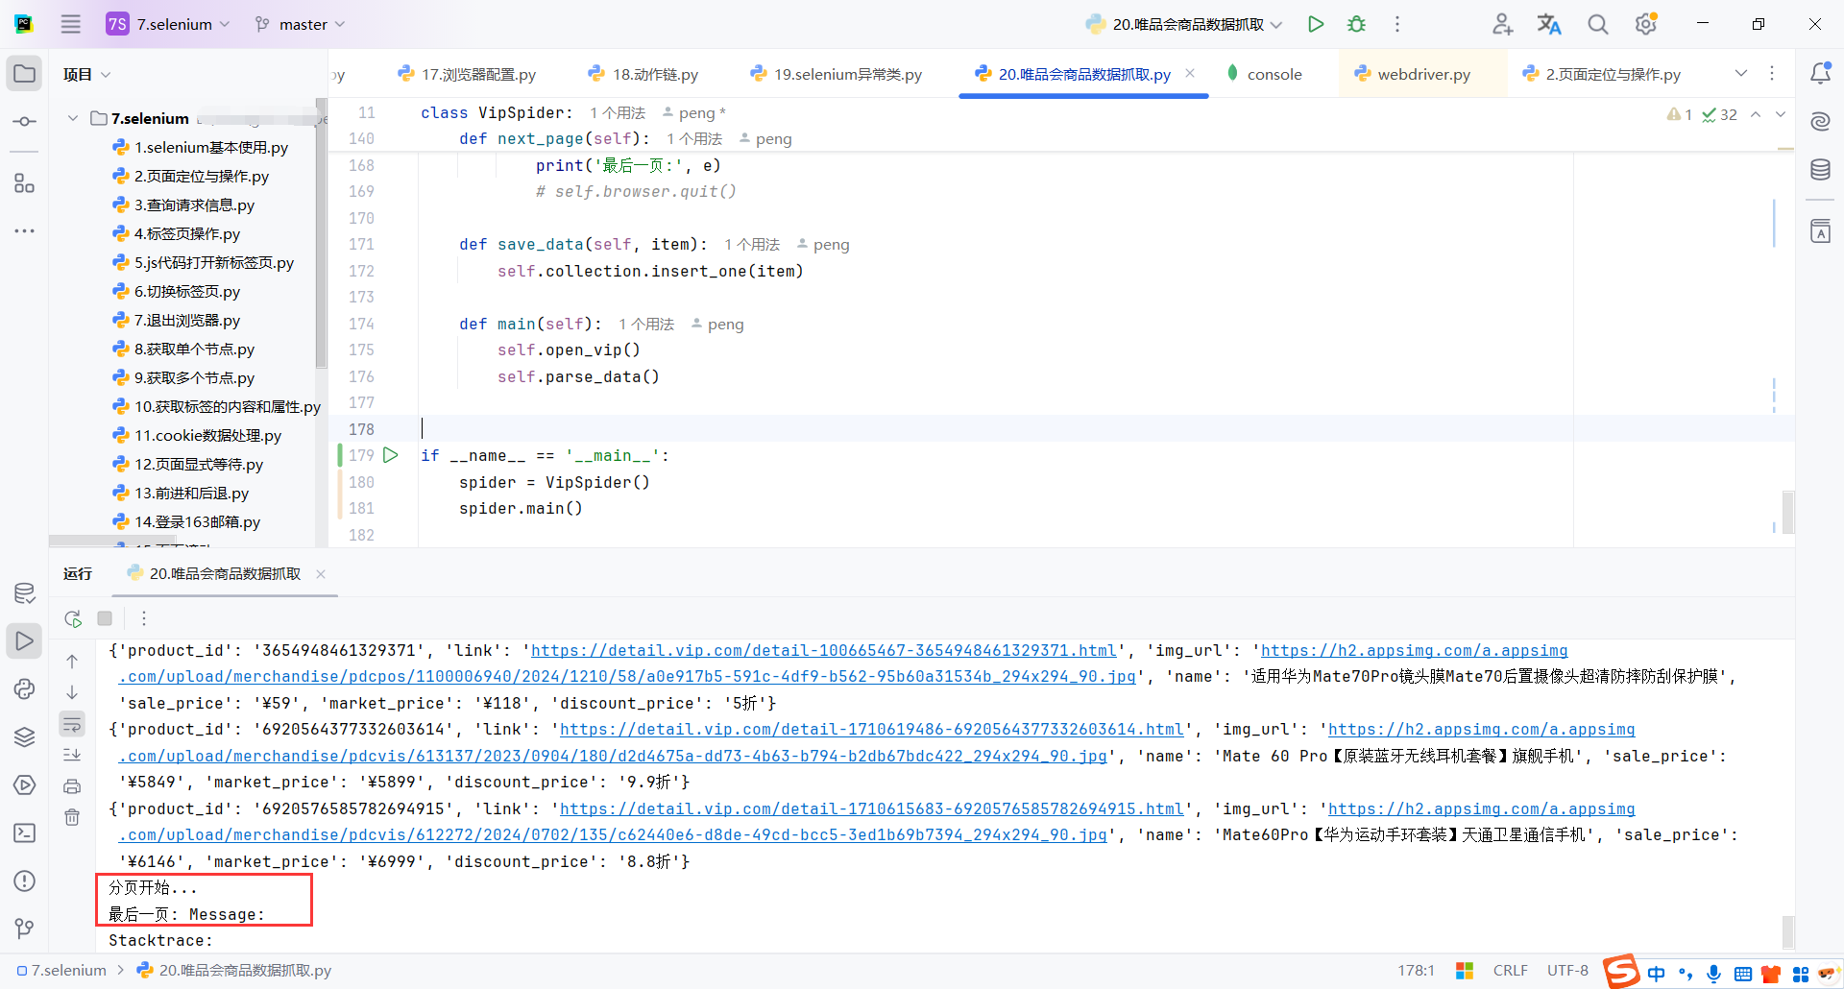Switch to the 2.页面定位与操作.py editor tab
Viewport: 1844px width, 989px height.
1601,74
